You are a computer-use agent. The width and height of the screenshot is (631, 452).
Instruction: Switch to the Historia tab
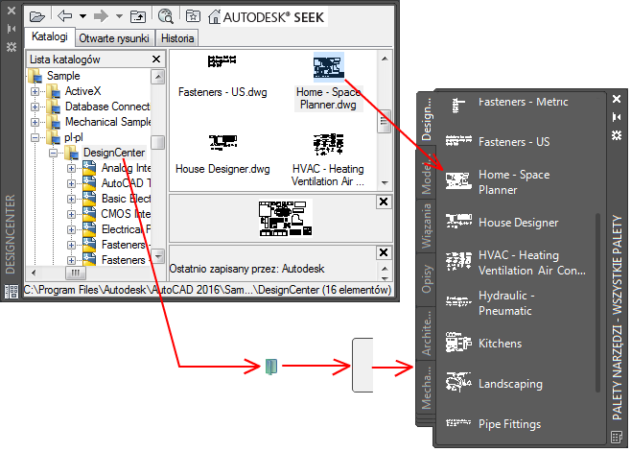pyautogui.click(x=177, y=38)
